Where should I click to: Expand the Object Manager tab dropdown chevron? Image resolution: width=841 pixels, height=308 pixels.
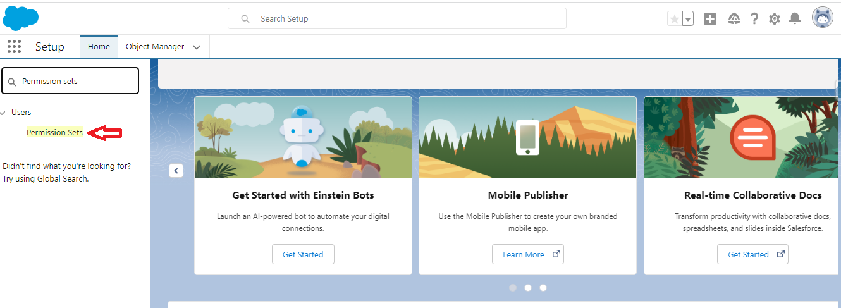(197, 47)
